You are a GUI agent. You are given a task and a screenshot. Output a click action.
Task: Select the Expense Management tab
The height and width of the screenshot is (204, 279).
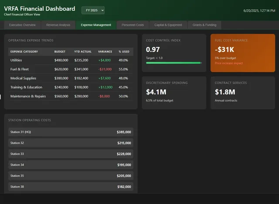pyautogui.click(x=96, y=25)
